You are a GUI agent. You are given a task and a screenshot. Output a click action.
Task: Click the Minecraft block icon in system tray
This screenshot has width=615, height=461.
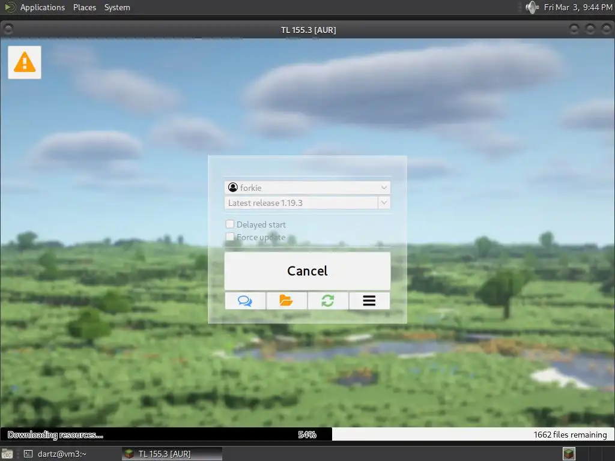tap(569, 454)
